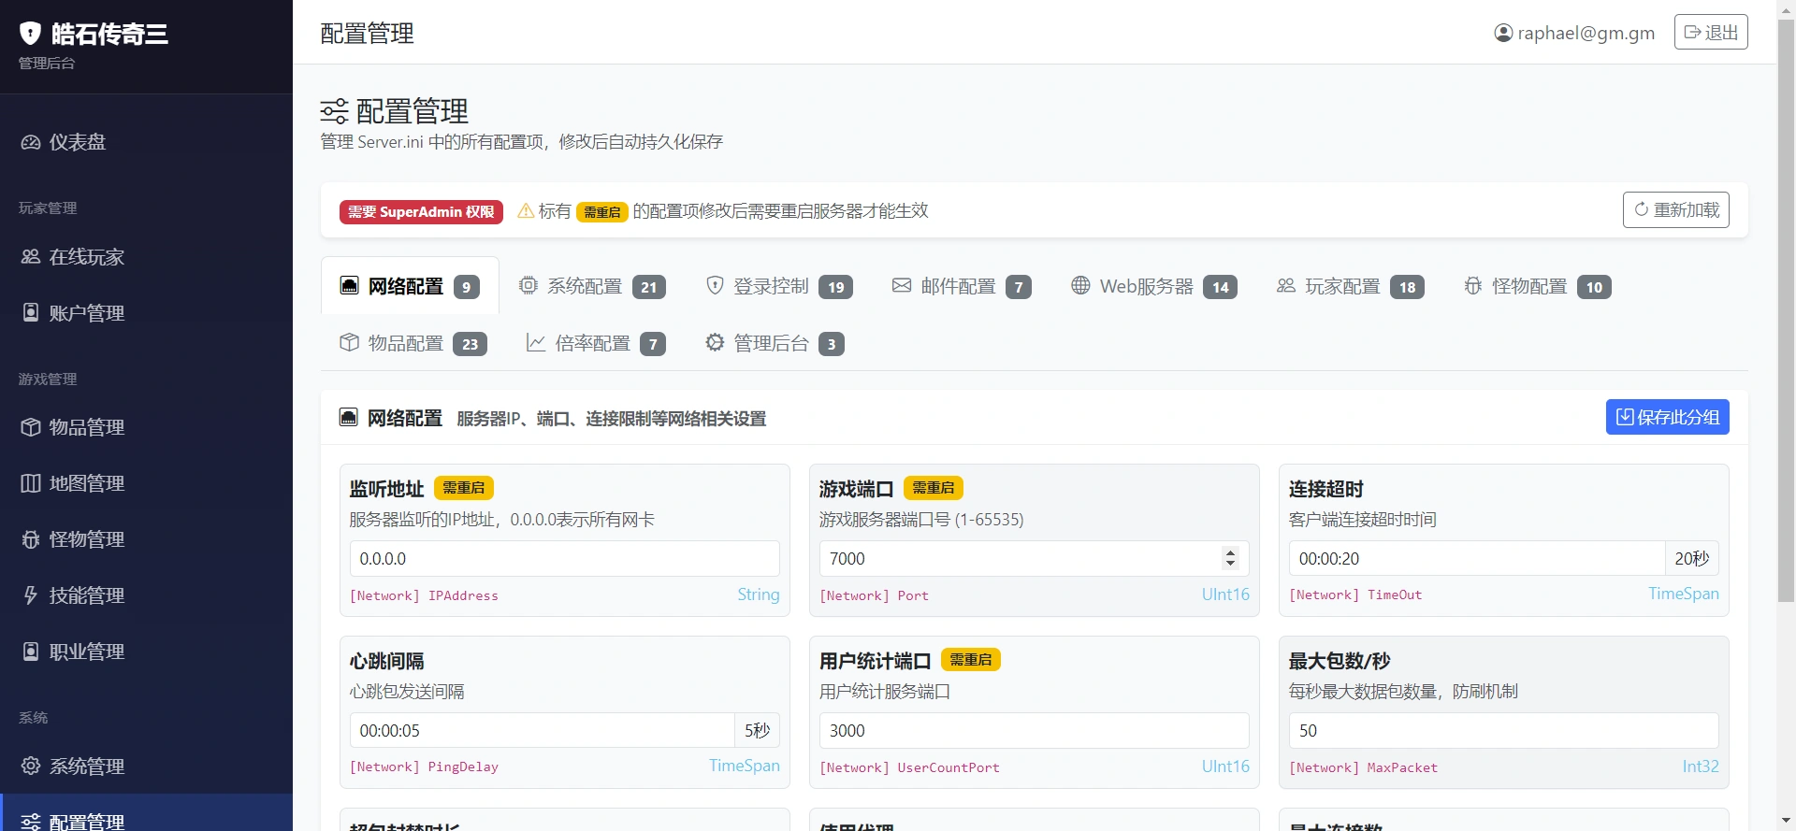This screenshot has height=831, width=1796.
Task: Increment the 游戏端口 value with stepper
Action: [x=1230, y=552]
